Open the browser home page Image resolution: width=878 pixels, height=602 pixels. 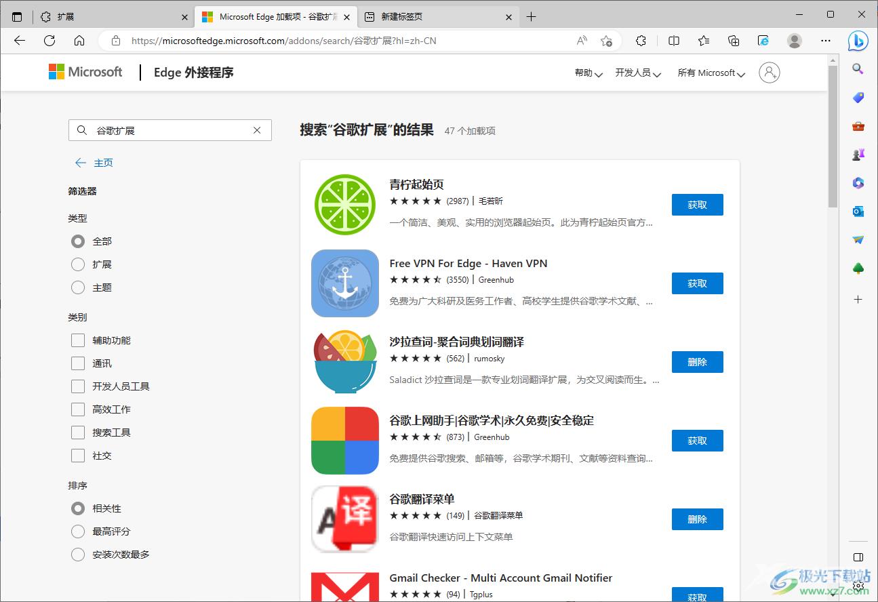[79, 41]
